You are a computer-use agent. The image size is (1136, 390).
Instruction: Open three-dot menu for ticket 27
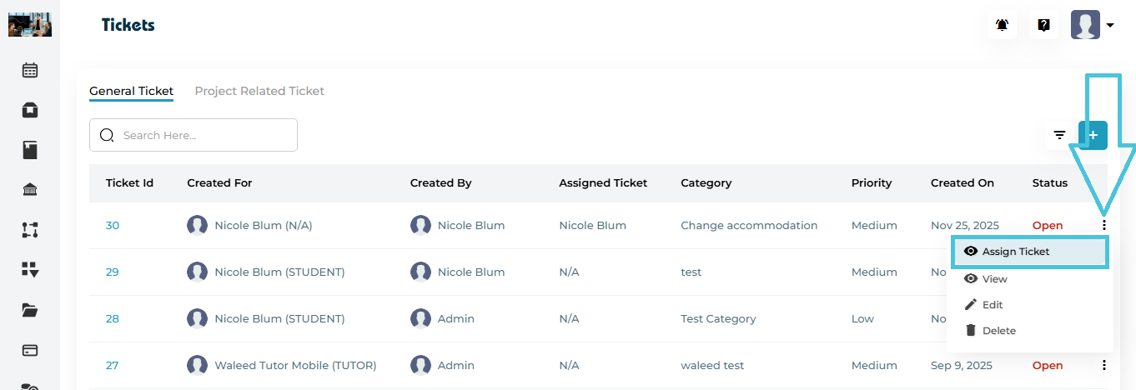1104,365
